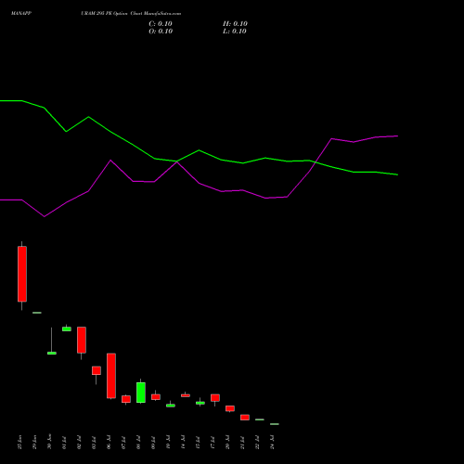Select the last flat candle on 24 Jul
This screenshot has height=464, width=464.
point(275,424)
